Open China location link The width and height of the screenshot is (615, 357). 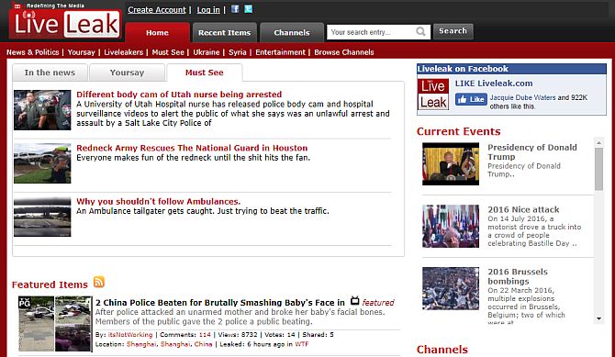coord(203,344)
